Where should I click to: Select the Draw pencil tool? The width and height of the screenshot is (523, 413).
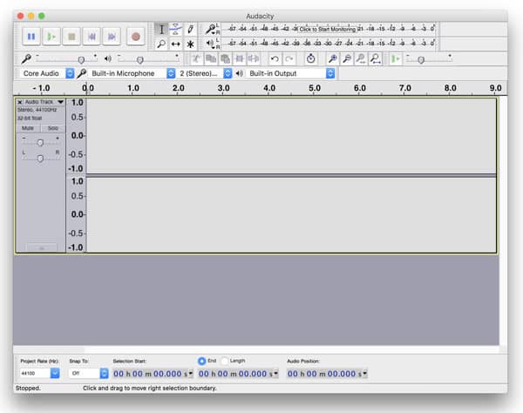pos(190,30)
